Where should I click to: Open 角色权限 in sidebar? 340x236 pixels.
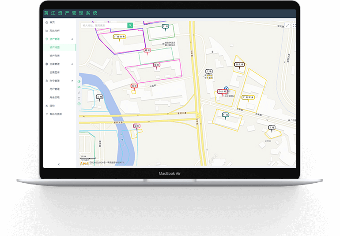[55, 97]
